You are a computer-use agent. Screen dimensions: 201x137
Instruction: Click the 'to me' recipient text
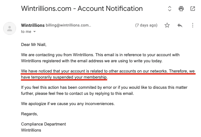tap(26, 32)
